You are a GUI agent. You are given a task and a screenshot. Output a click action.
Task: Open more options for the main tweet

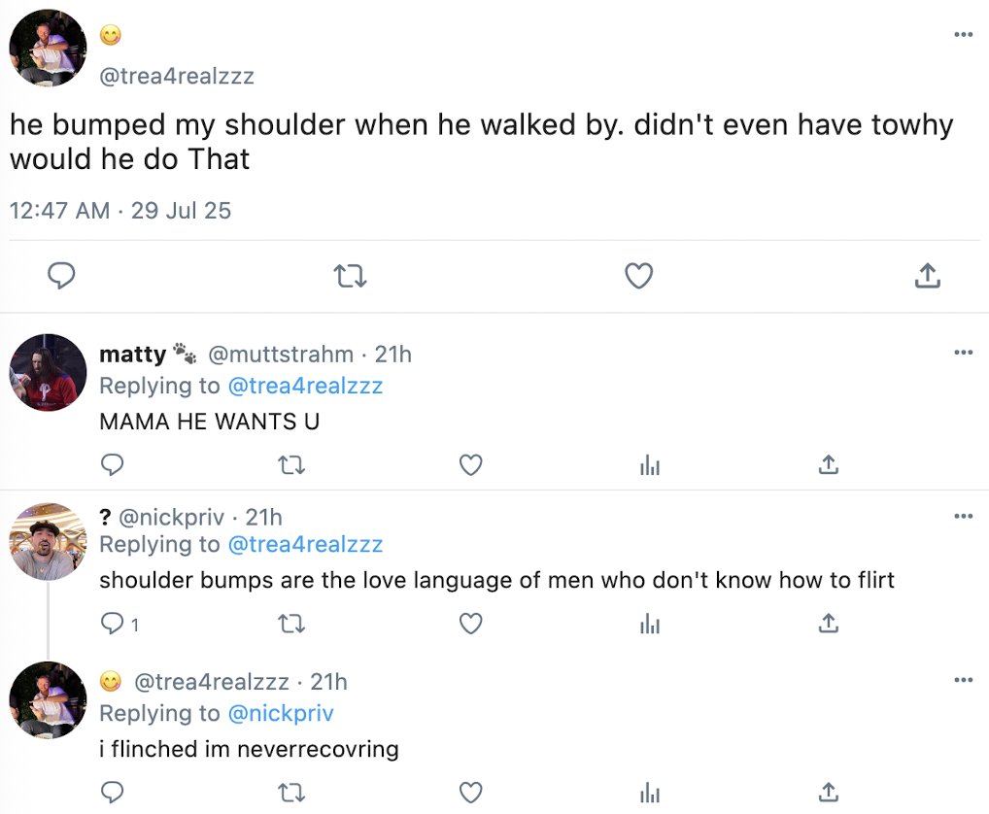pos(963,35)
